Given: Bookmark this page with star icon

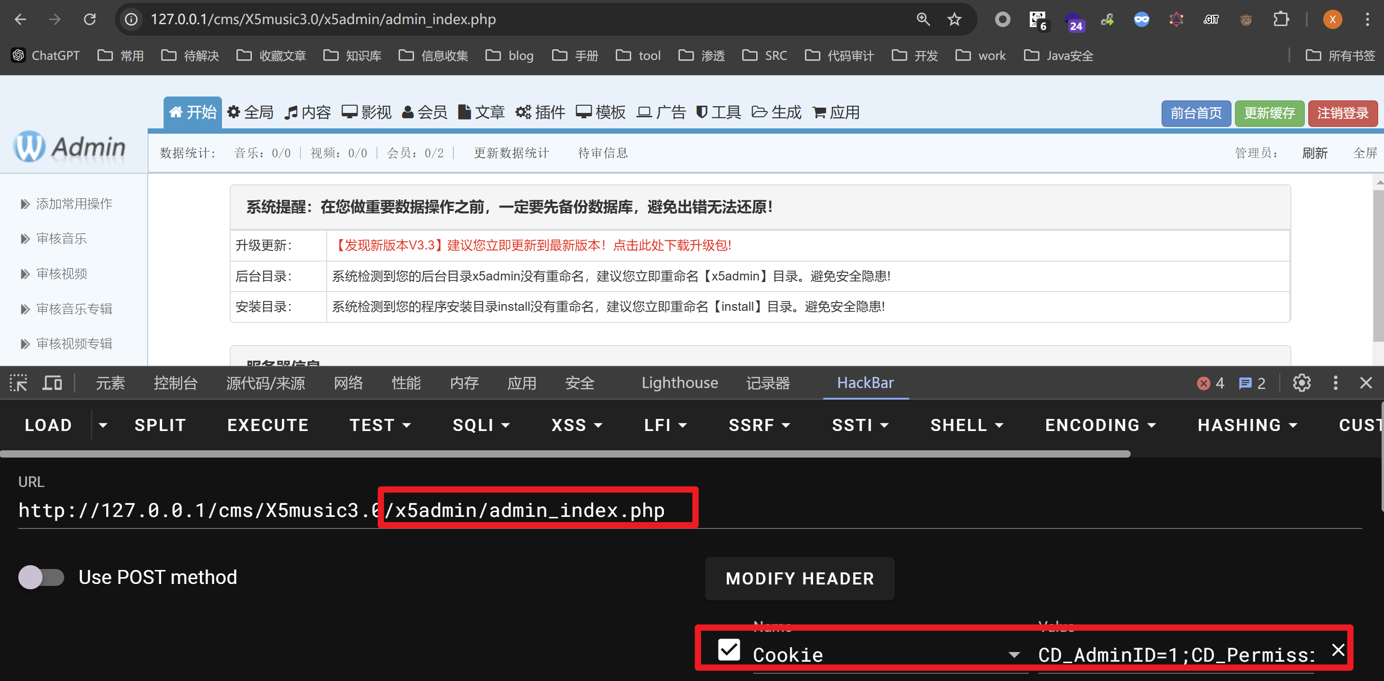Looking at the screenshot, I should coord(954,19).
